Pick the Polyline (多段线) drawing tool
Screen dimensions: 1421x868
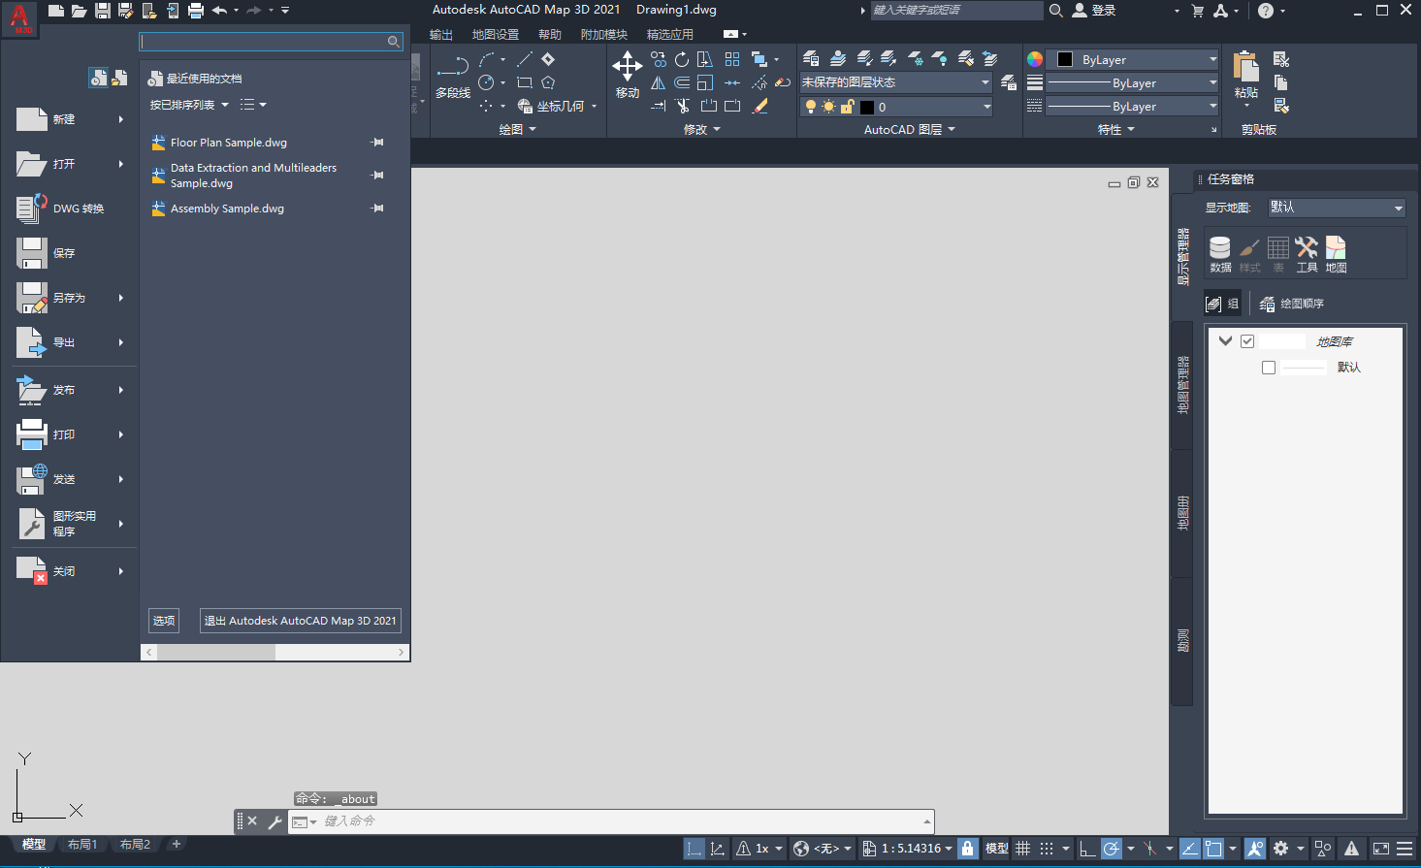click(x=453, y=77)
